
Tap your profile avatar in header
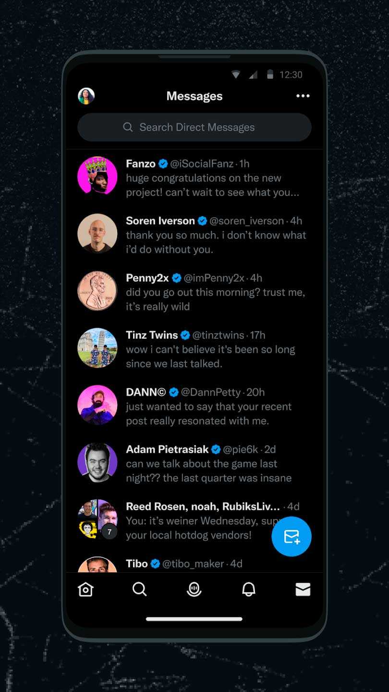click(x=86, y=96)
